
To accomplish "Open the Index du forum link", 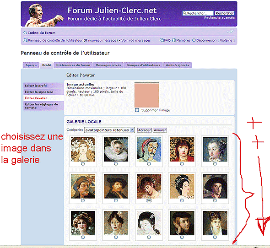I will [42, 32].
